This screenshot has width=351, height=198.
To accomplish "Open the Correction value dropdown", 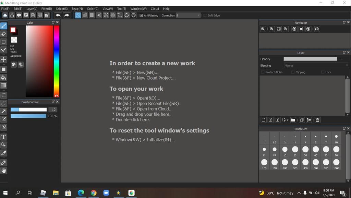I will [198, 15].
